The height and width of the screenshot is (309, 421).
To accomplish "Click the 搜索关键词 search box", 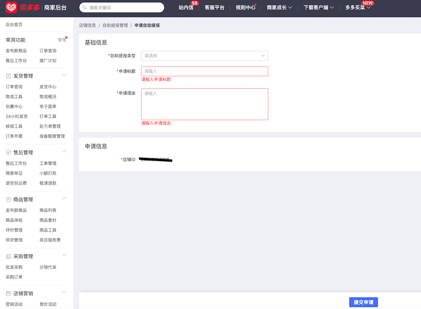I will pyautogui.click(x=122, y=8).
